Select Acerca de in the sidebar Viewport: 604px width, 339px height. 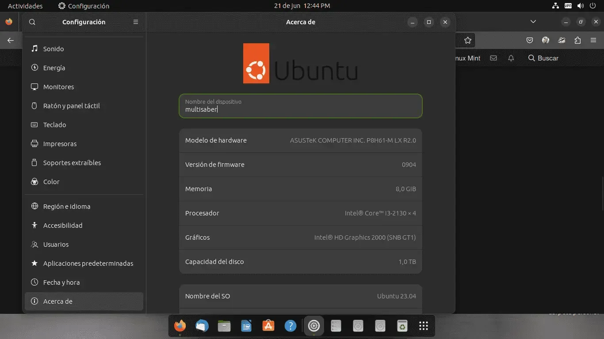pos(84,301)
